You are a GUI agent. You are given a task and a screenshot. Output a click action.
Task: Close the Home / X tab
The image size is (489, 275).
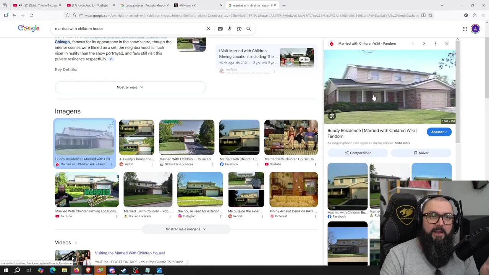(221, 5)
